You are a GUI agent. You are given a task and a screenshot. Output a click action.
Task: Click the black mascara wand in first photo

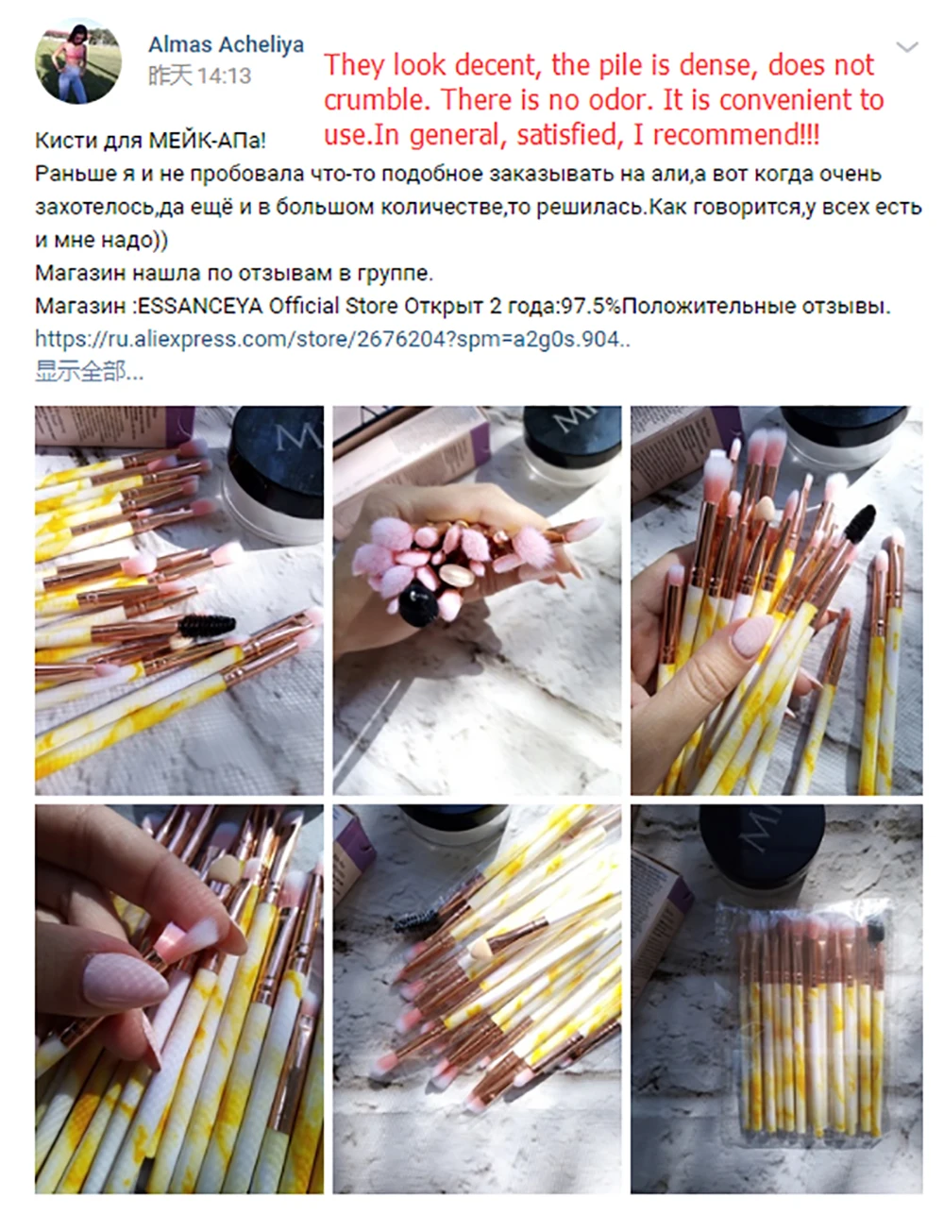(x=204, y=625)
